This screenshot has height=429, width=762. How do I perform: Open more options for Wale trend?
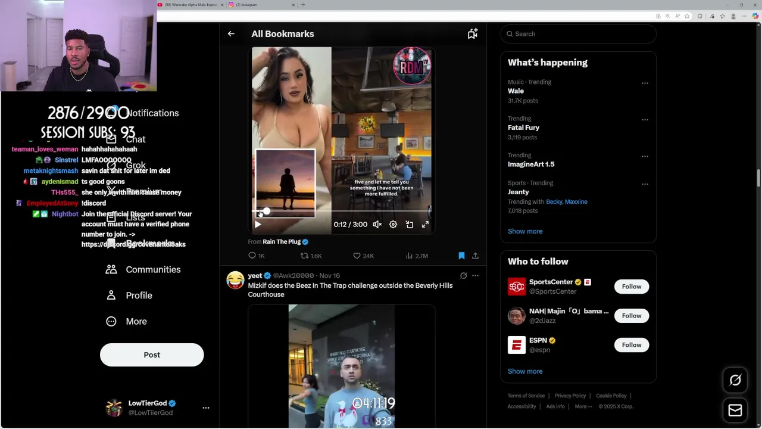tap(645, 83)
